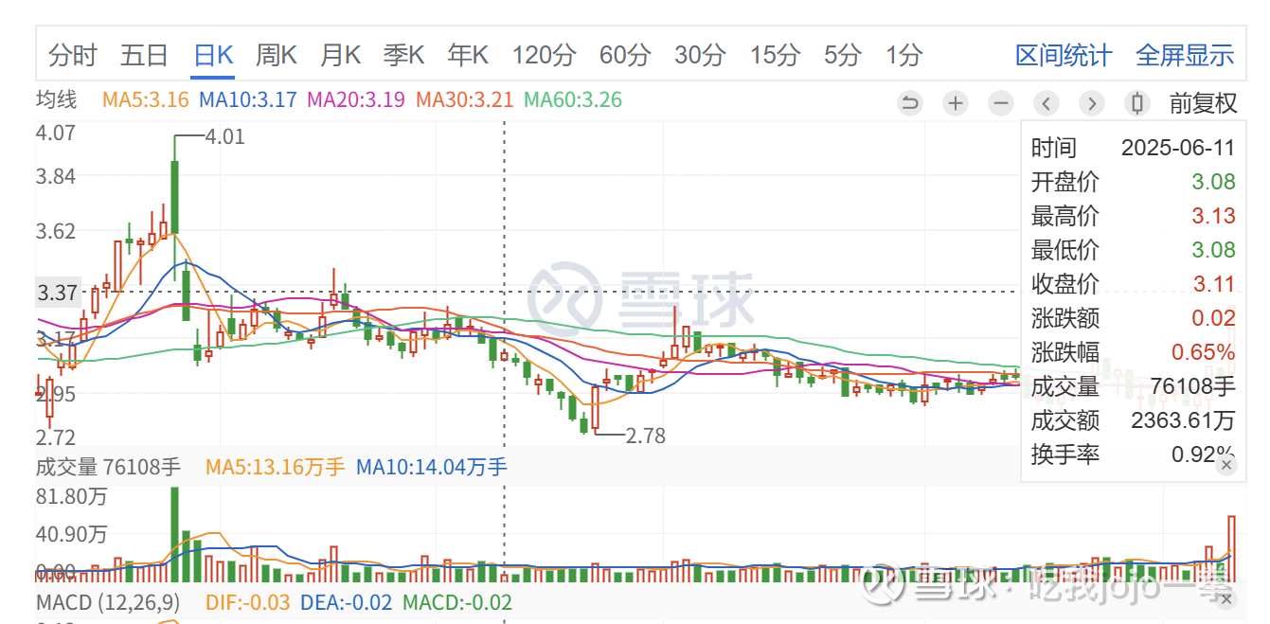This screenshot has height=624, width=1270.
Task: Switch to 120分 period
Action: click(545, 55)
